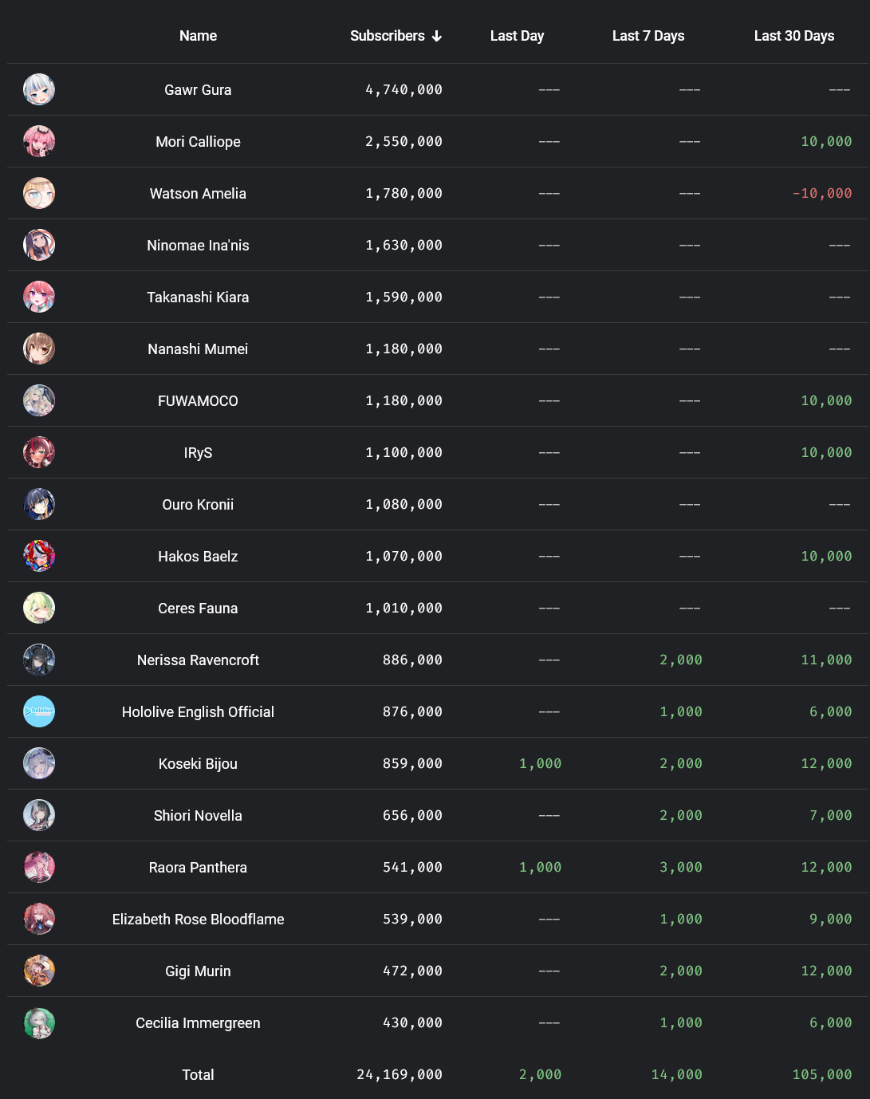Select Koseki Bijou's avatar thumbnail
The height and width of the screenshot is (1099, 870).
pyautogui.click(x=39, y=763)
